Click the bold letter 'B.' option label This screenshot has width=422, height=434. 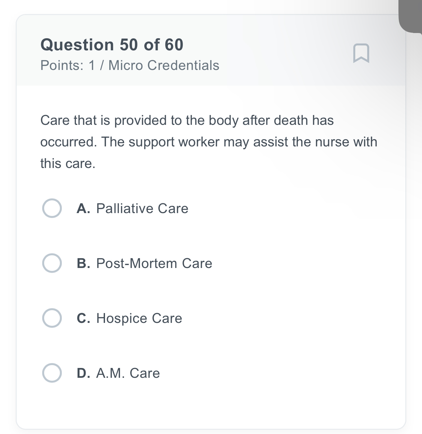(x=83, y=263)
